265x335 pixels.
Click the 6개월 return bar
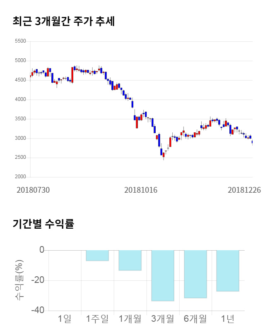(195, 274)
